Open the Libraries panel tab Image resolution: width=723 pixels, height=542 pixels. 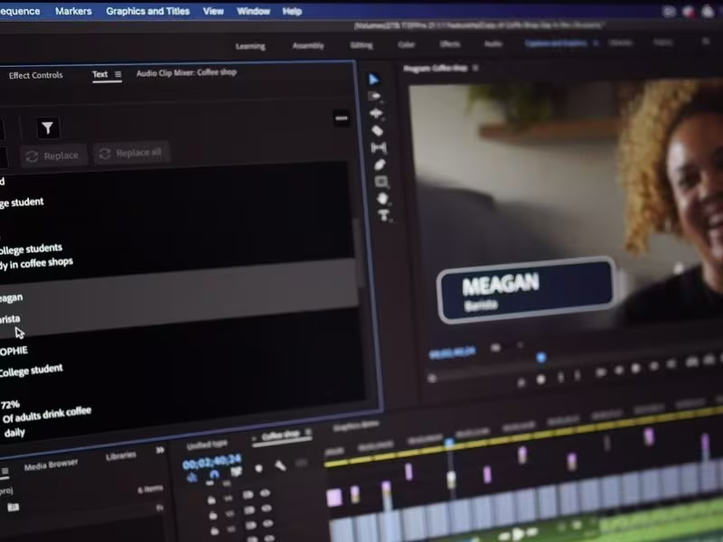(x=121, y=456)
